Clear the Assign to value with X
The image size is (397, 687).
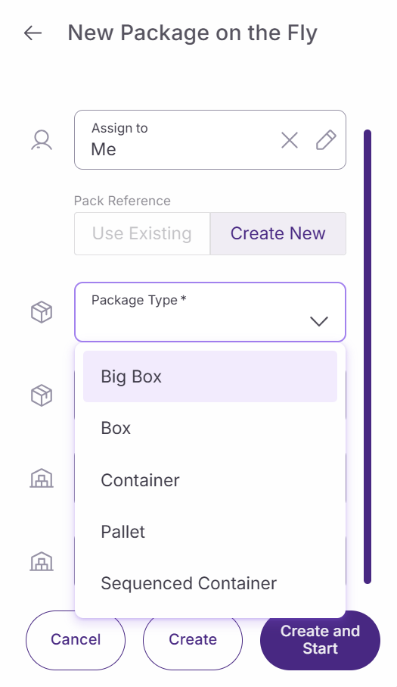(290, 140)
